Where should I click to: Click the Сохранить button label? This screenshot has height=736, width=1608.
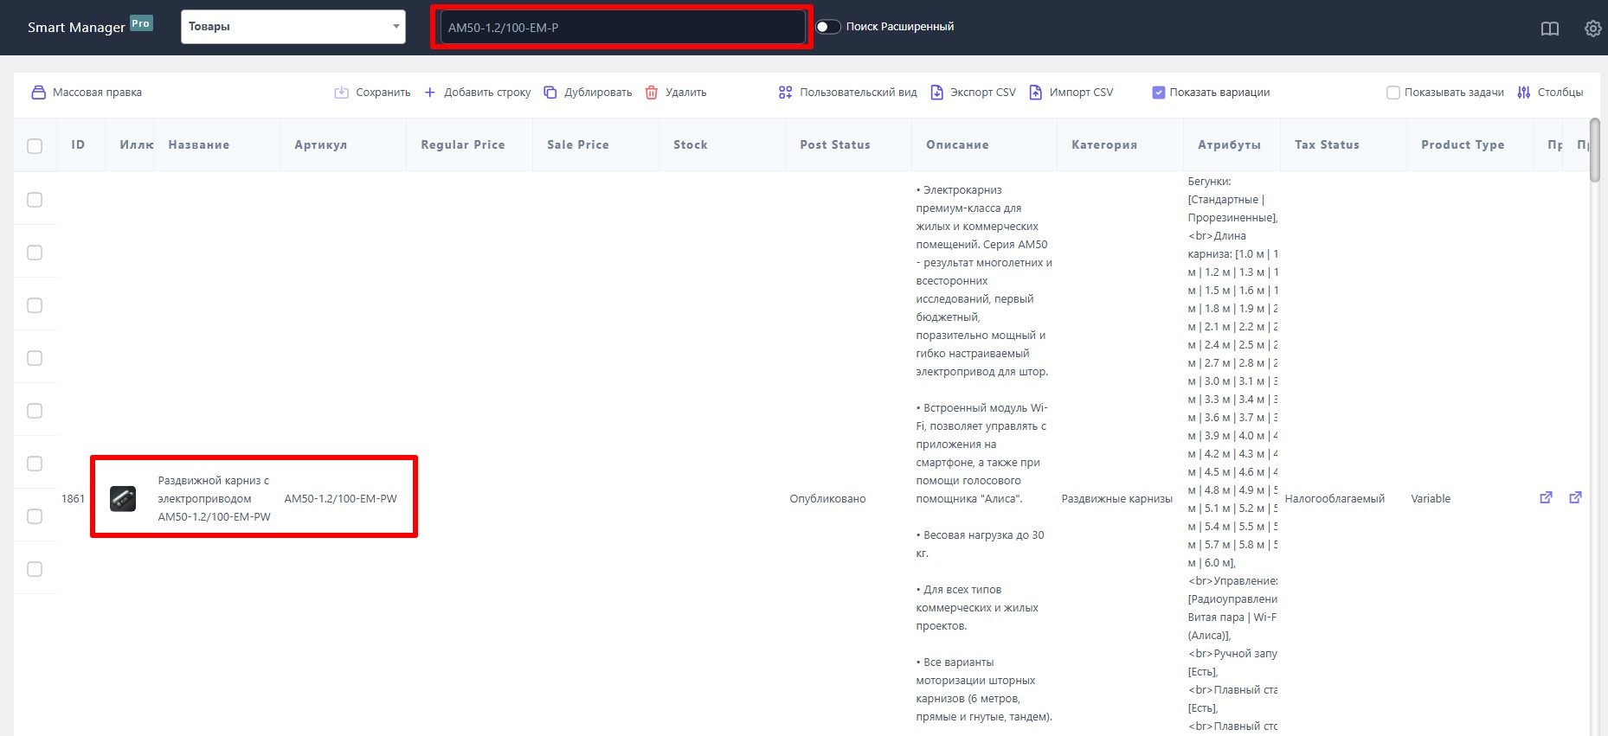click(383, 93)
